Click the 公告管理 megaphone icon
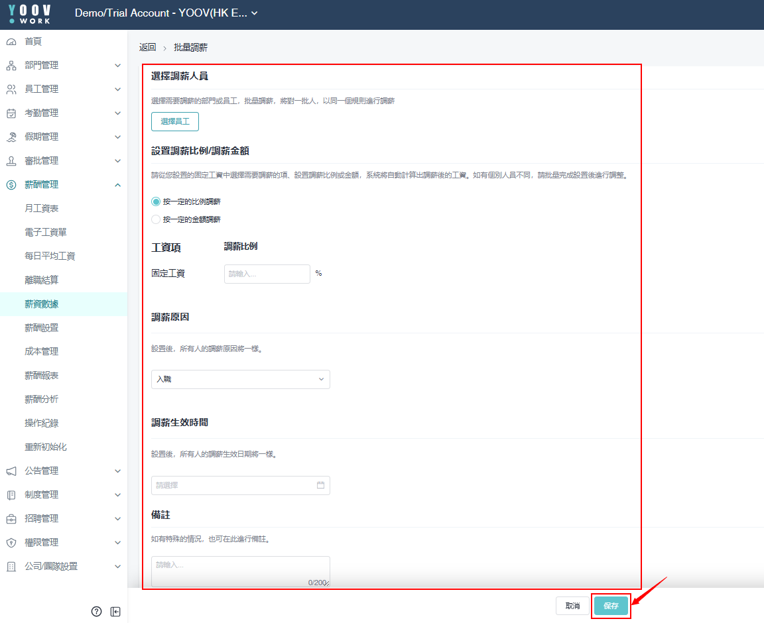 pyautogui.click(x=11, y=471)
